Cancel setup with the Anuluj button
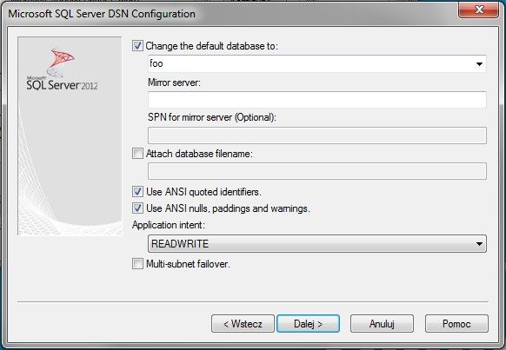This screenshot has height=350, width=506. pyautogui.click(x=382, y=324)
